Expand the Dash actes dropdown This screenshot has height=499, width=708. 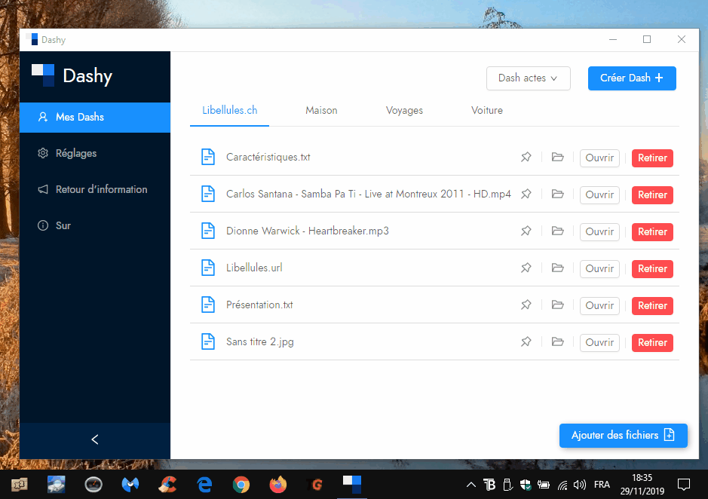click(x=529, y=78)
